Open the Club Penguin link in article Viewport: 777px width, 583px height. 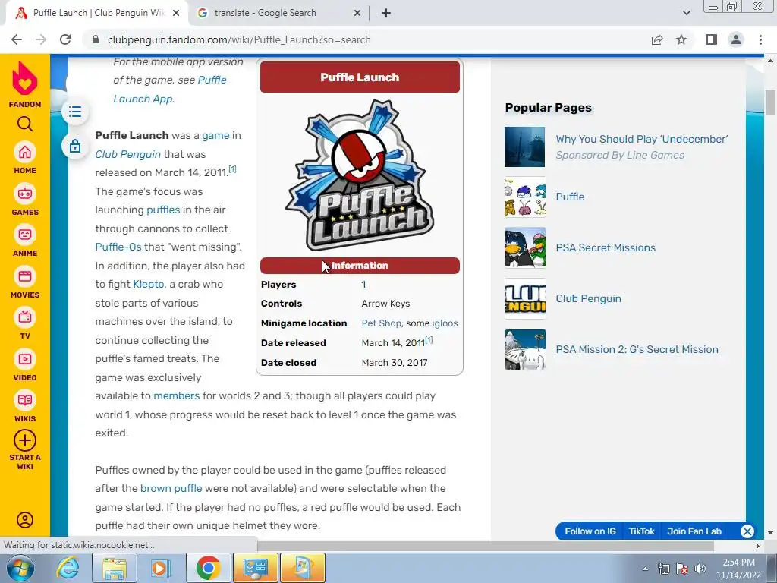coord(127,154)
